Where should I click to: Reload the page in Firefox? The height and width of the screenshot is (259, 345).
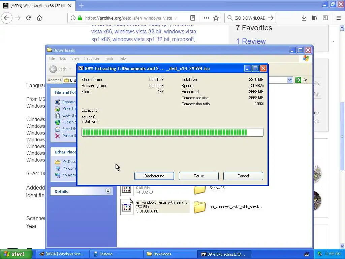click(x=29, y=18)
